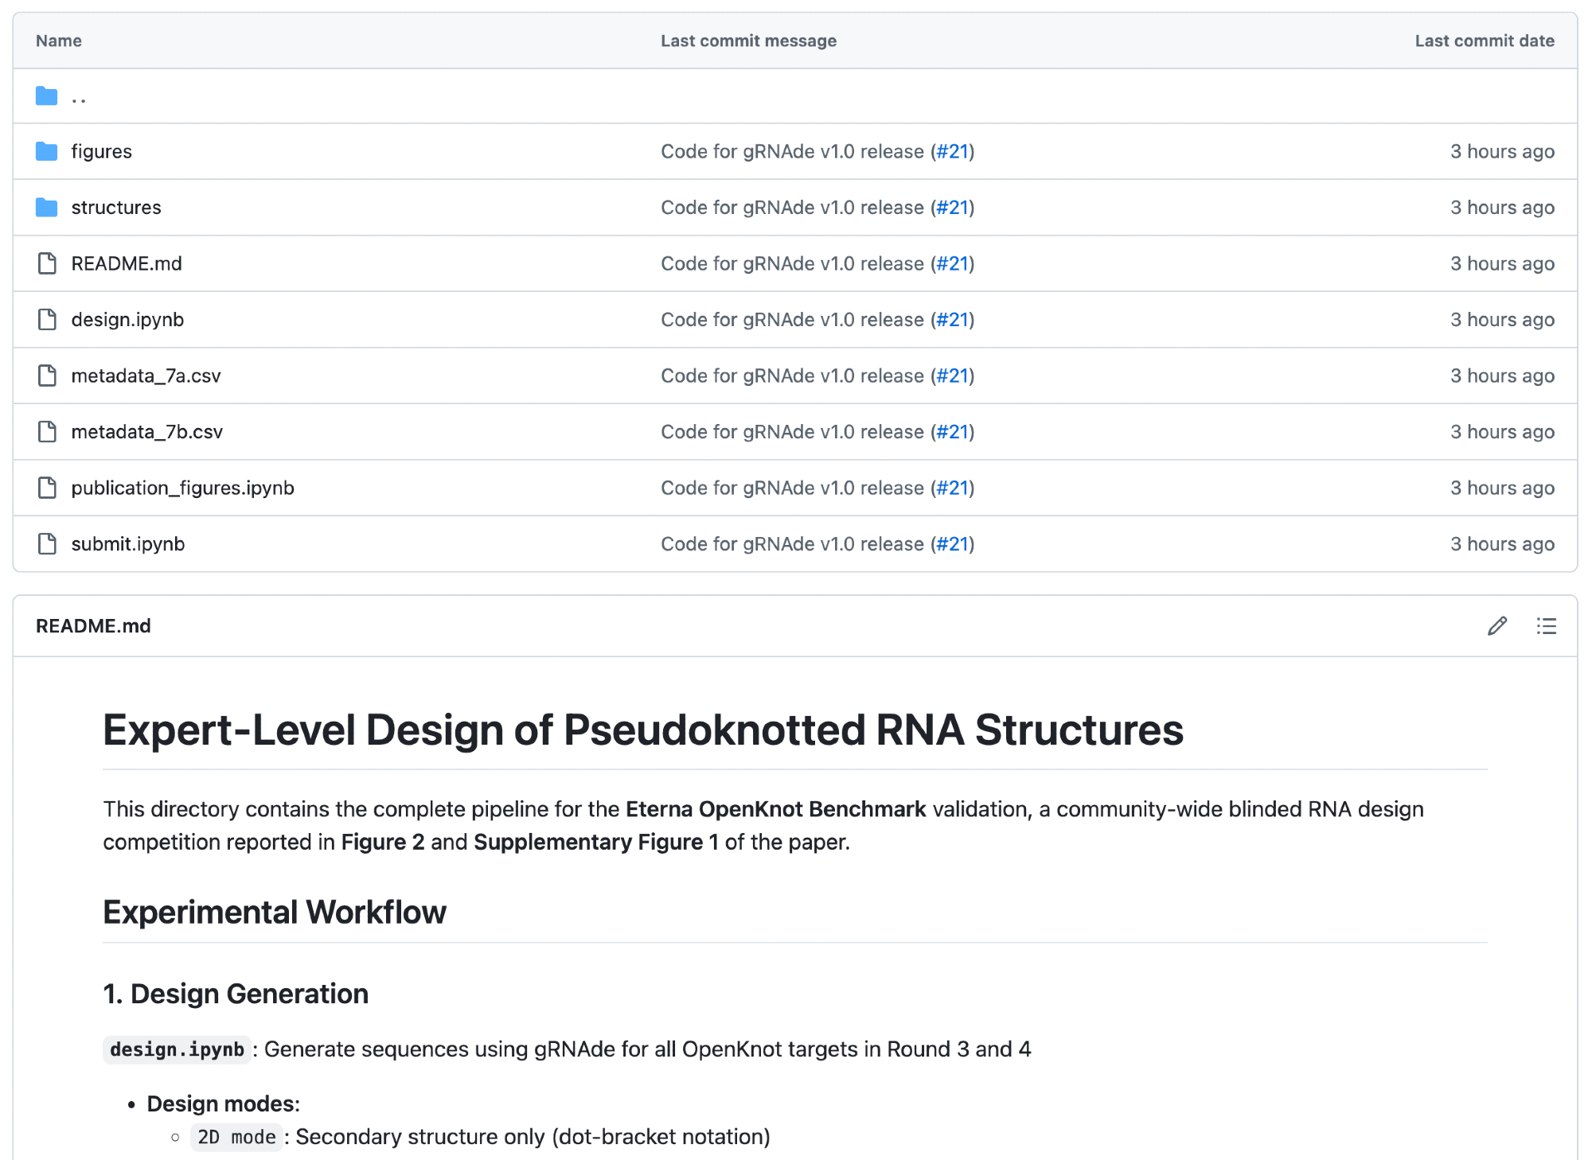Open the figures folder
Screen dimensions: 1592x1160
pyautogui.click(x=101, y=151)
